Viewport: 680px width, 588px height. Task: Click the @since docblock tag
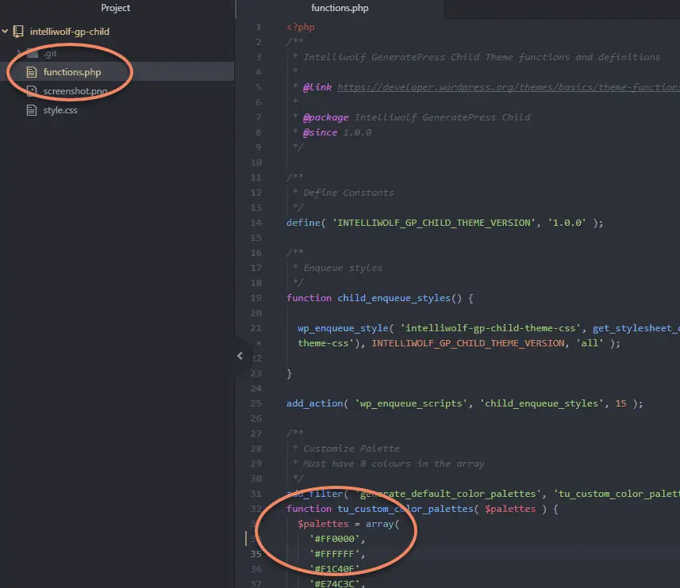pyautogui.click(x=320, y=132)
